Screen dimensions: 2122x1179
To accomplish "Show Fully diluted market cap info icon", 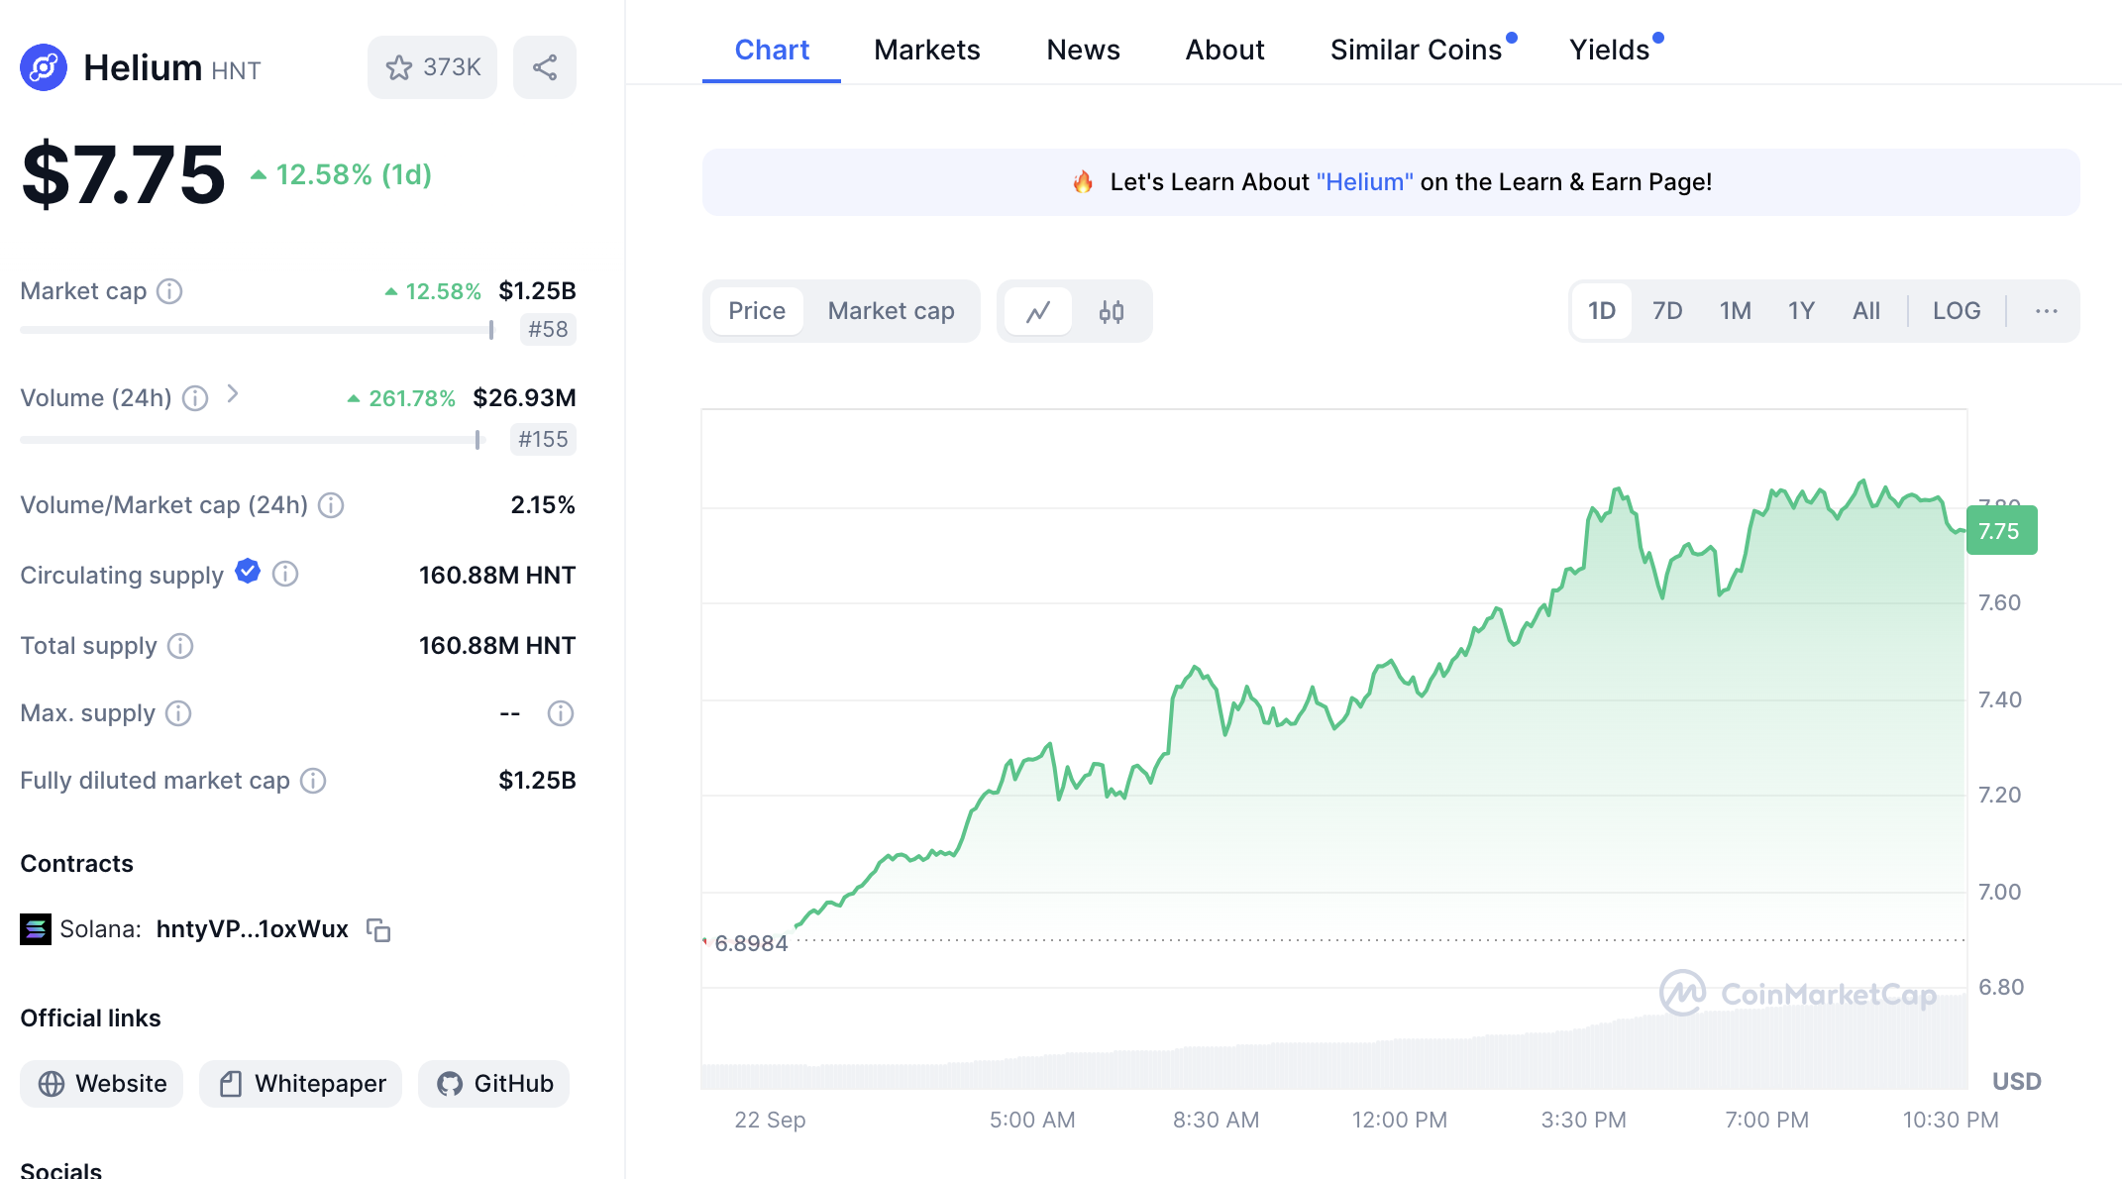I will click(x=313, y=781).
